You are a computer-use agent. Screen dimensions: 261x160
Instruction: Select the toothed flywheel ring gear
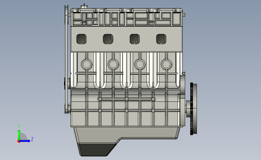point(191,109)
